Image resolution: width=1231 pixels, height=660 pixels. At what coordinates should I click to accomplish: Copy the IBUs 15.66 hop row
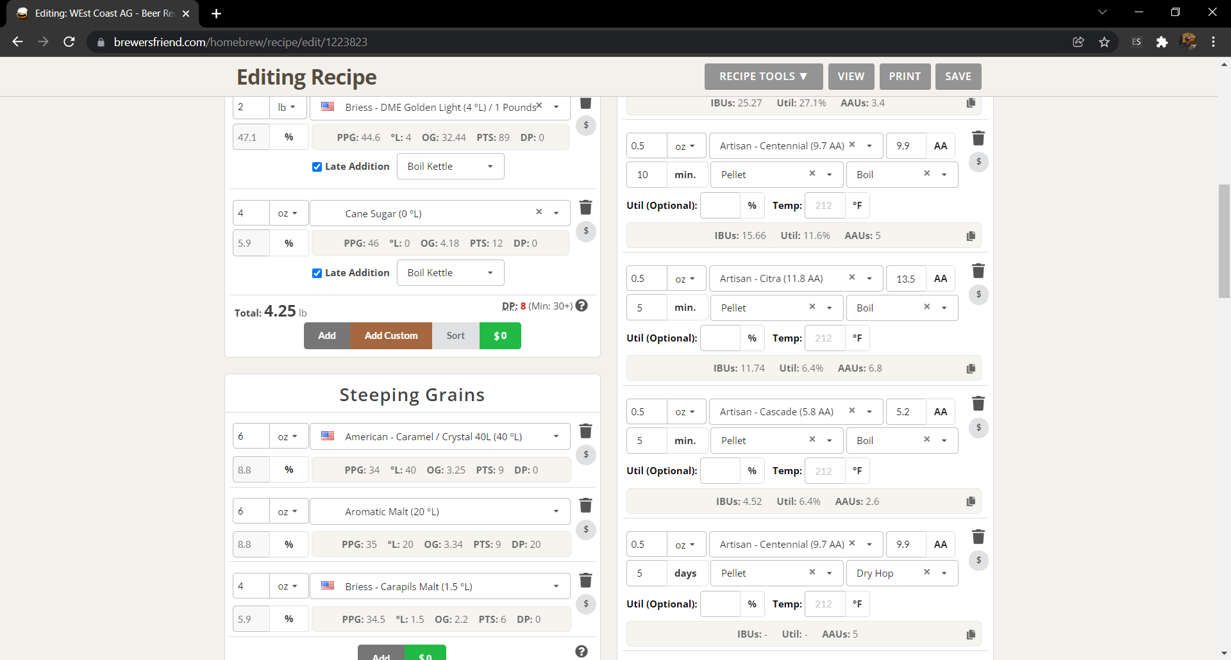point(971,236)
